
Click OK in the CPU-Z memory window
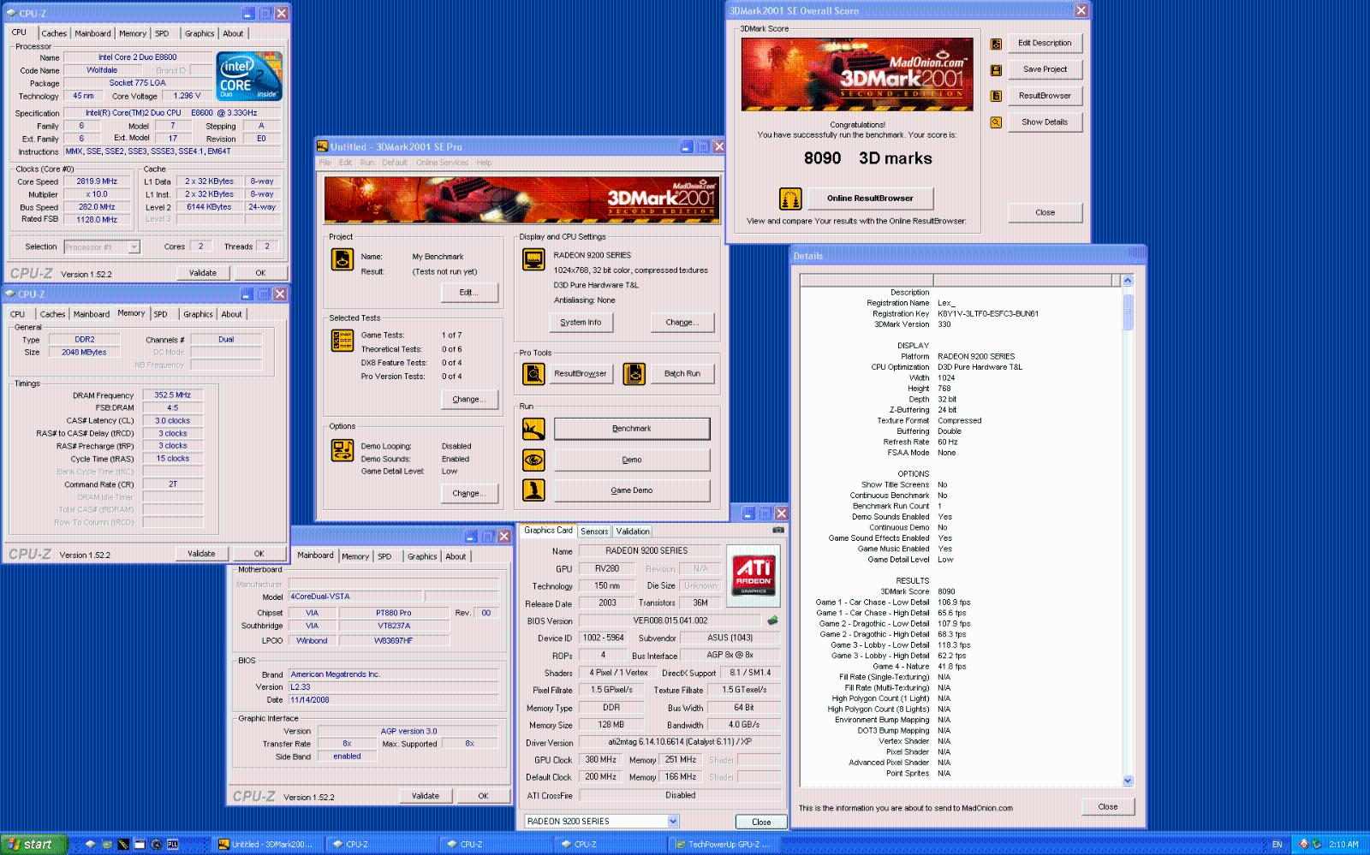(259, 554)
